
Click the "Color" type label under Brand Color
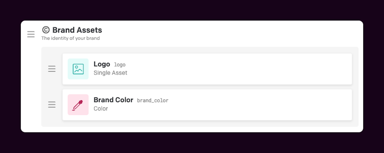point(101,109)
